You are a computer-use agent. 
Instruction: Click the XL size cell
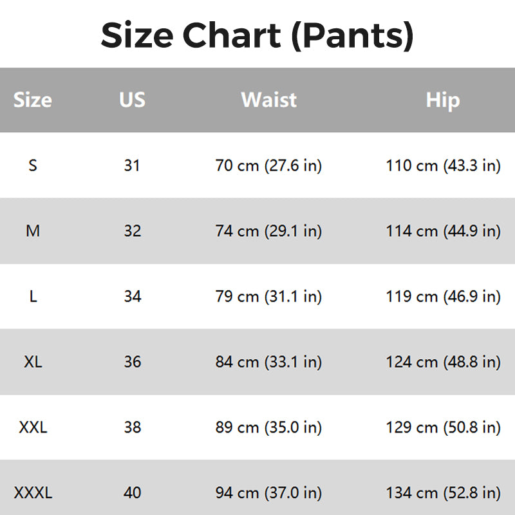coord(33,362)
